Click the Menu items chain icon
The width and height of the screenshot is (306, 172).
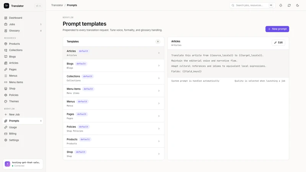click(6, 82)
